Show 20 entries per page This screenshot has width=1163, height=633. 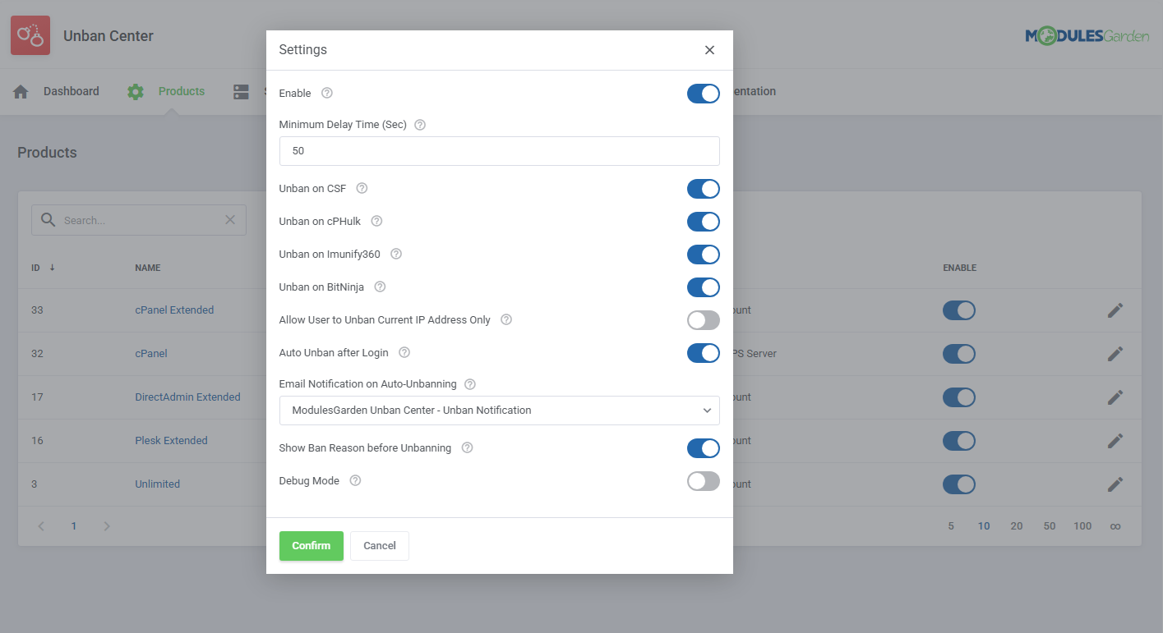pyautogui.click(x=1017, y=526)
